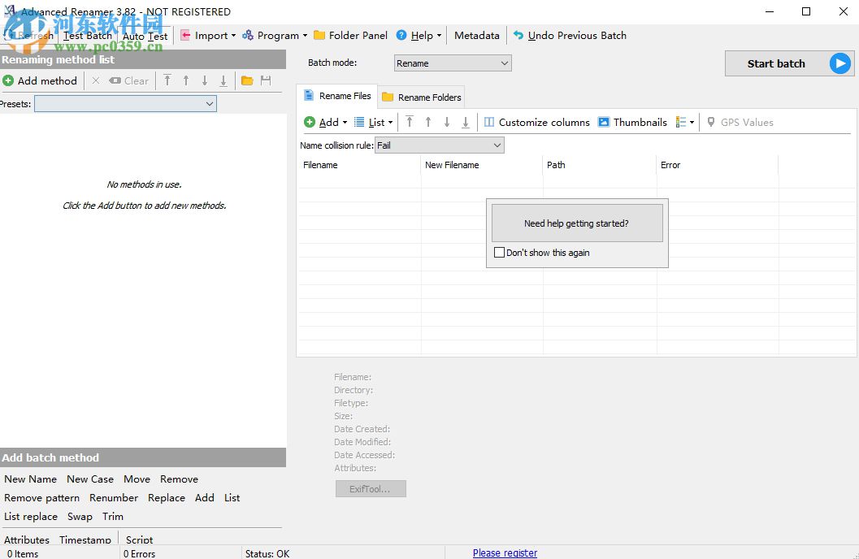Open the Folder Panel
The height and width of the screenshot is (559, 859).
(350, 35)
